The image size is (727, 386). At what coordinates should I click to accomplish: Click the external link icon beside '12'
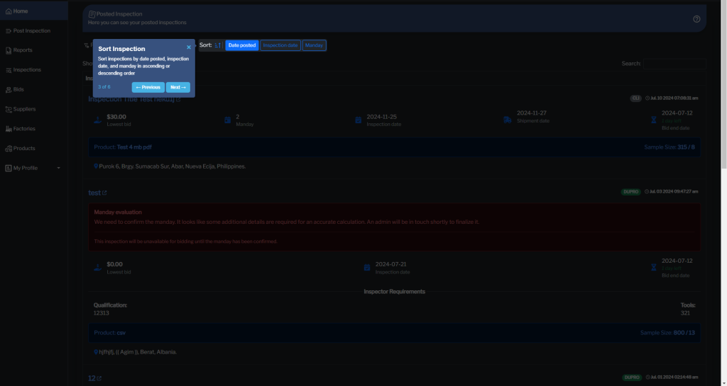coord(99,378)
